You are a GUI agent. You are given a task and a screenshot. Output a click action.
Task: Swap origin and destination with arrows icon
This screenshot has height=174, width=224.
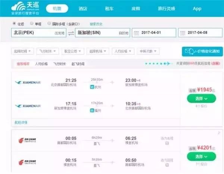click(71, 33)
